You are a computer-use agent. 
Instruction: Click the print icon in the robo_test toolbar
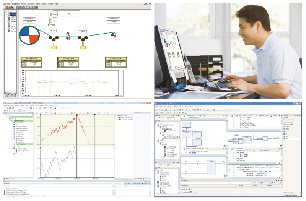click(166, 110)
